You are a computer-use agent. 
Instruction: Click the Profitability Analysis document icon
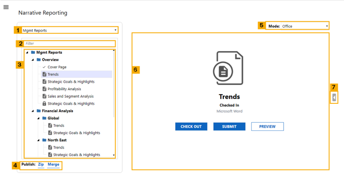[x=44, y=89]
